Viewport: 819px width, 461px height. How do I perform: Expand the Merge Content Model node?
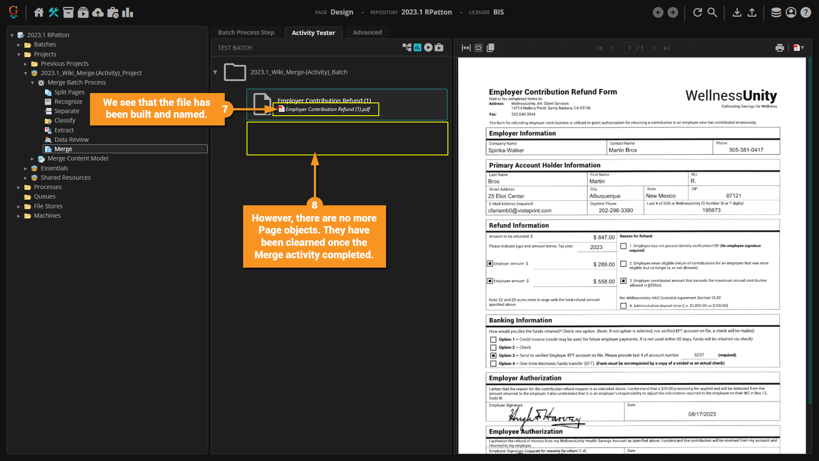[x=32, y=159]
